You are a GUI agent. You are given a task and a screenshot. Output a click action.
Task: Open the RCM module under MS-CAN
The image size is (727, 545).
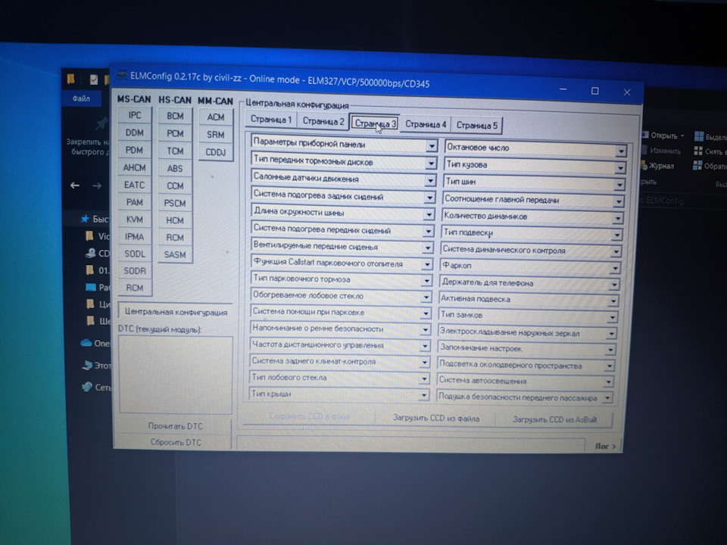pos(135,288)
